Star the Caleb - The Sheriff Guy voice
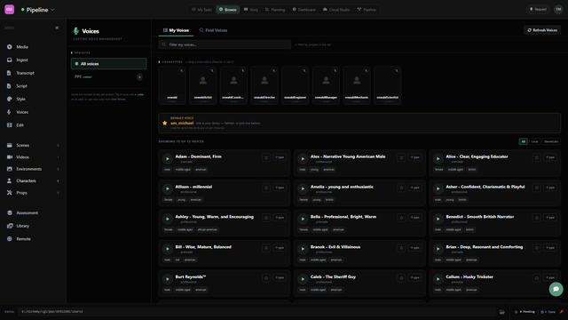This screenshot has height=320, width=568. [x=401, y=278]
